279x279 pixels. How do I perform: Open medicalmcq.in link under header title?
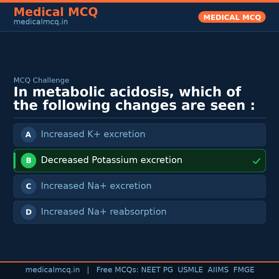[x=41, y=22]
